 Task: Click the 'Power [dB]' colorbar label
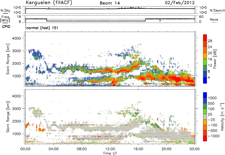(x=215, y=59)
